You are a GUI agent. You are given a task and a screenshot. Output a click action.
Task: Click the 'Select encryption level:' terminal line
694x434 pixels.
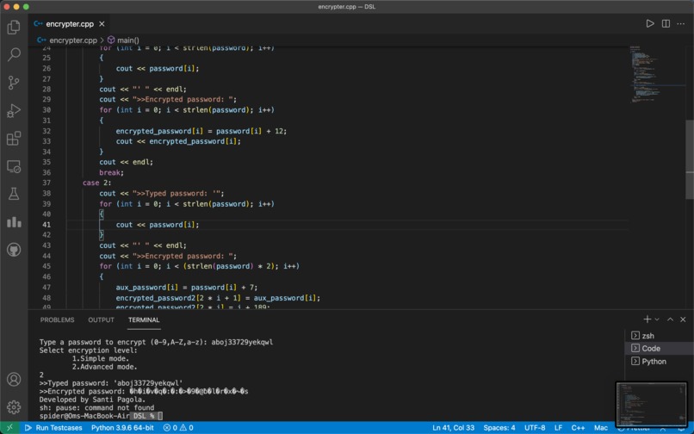(x=88, y=350)
